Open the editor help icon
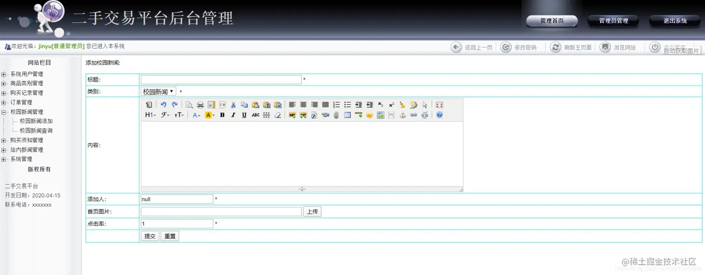 (x=439, y=115)
